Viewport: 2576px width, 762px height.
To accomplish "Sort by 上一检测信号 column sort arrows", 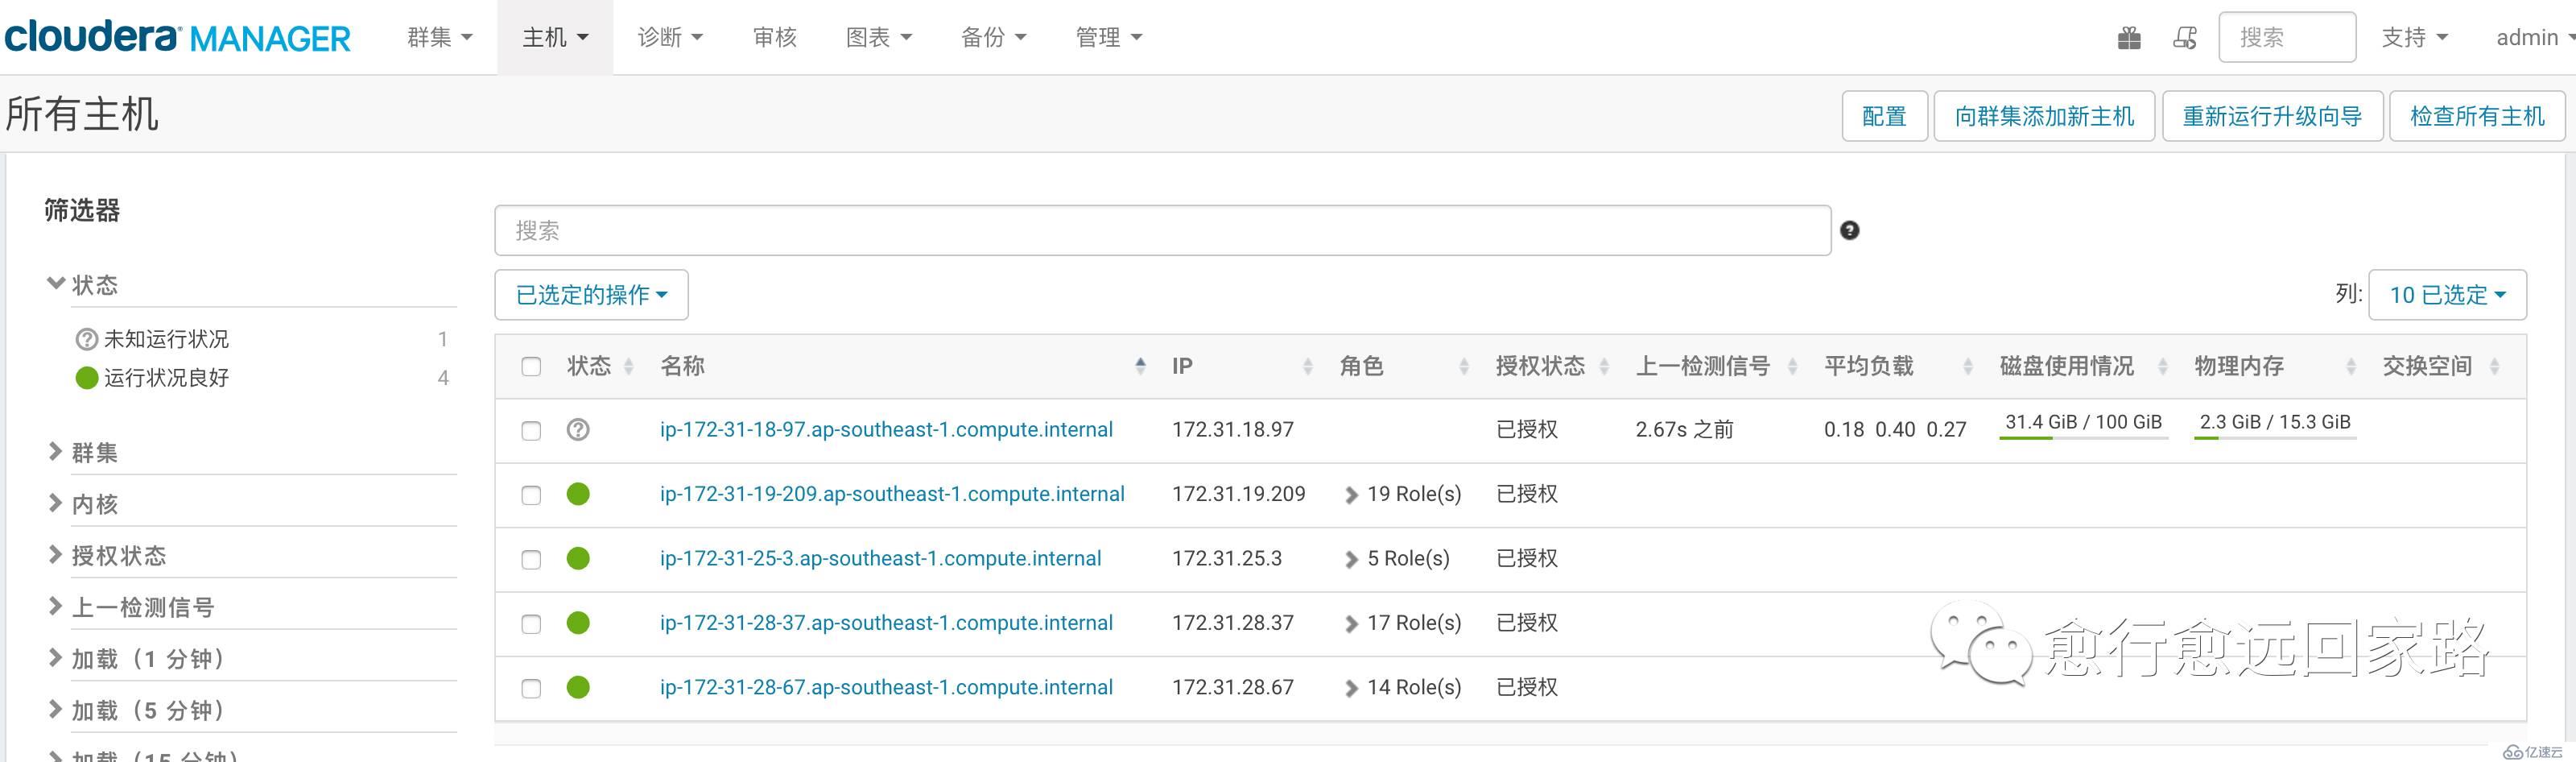I will coord(1793,367).
